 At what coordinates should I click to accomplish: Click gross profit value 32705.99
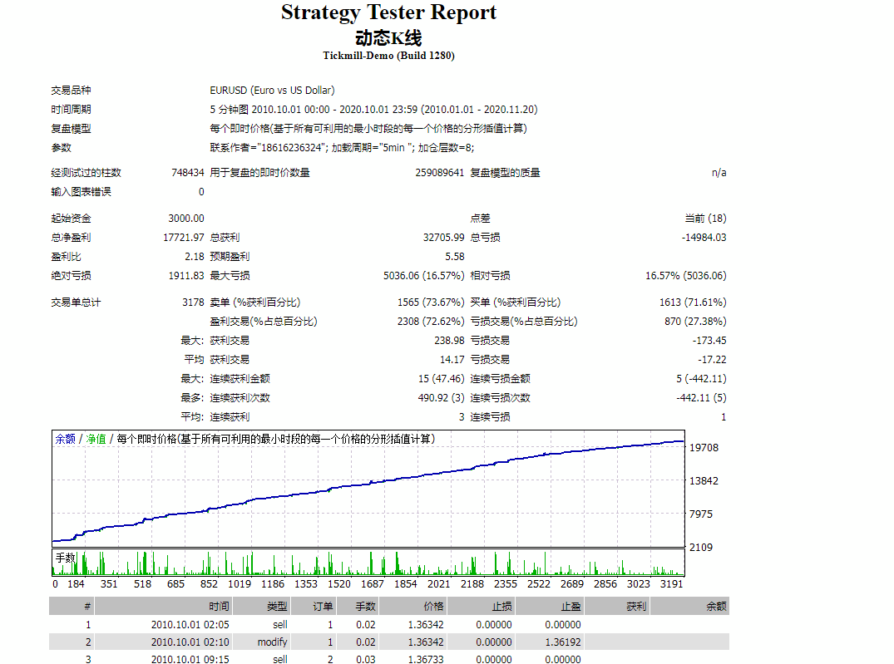click(x=443, y=238)
